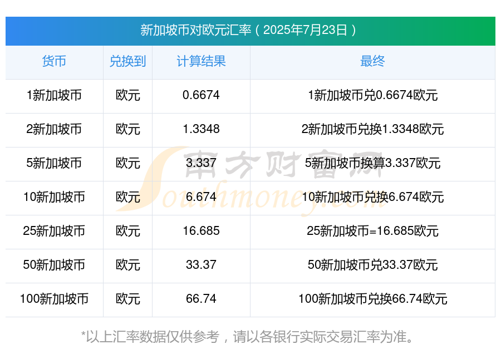Select the 2新加坡币 cell
Image resolution: width=501 pixels, height=354 pixels.
(54, 129)
